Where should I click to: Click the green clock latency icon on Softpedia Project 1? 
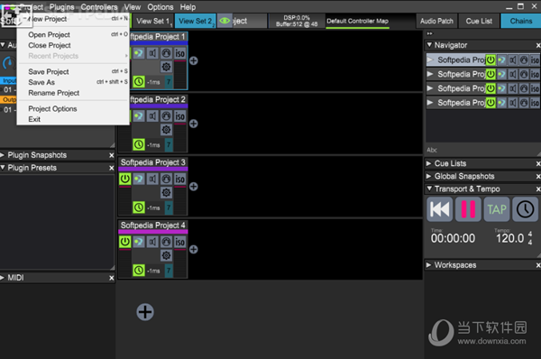pos(139,82)
